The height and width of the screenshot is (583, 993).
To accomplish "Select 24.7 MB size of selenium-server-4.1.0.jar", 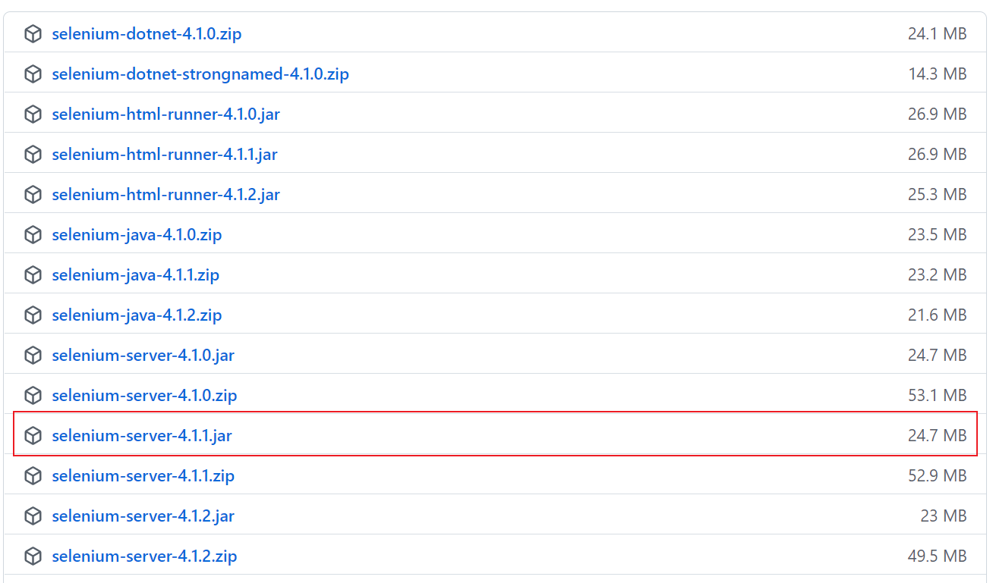I will [x=937, y=356].
